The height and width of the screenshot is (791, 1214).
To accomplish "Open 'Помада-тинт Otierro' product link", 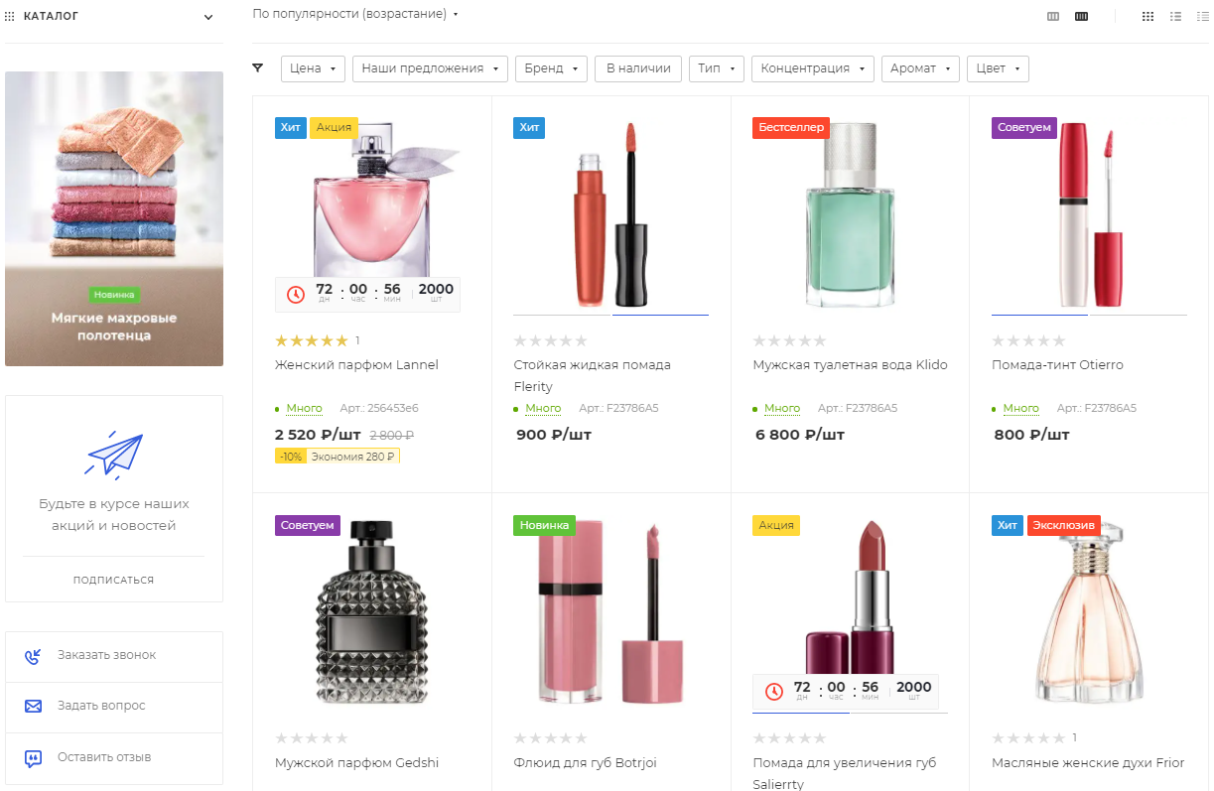I will point(1057,365).
